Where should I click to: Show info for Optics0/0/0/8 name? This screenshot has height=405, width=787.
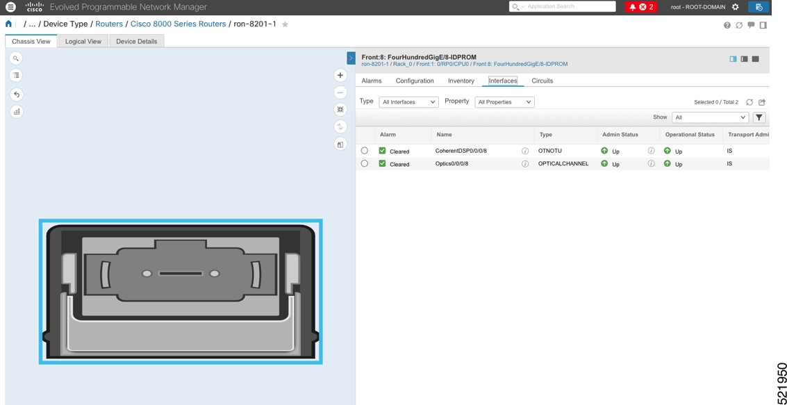click(x=525, y=164)
